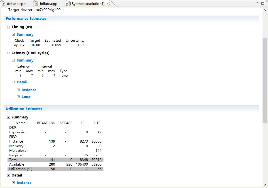
Task: Click the inflate.cpp file icon
Action: [37, 3]
